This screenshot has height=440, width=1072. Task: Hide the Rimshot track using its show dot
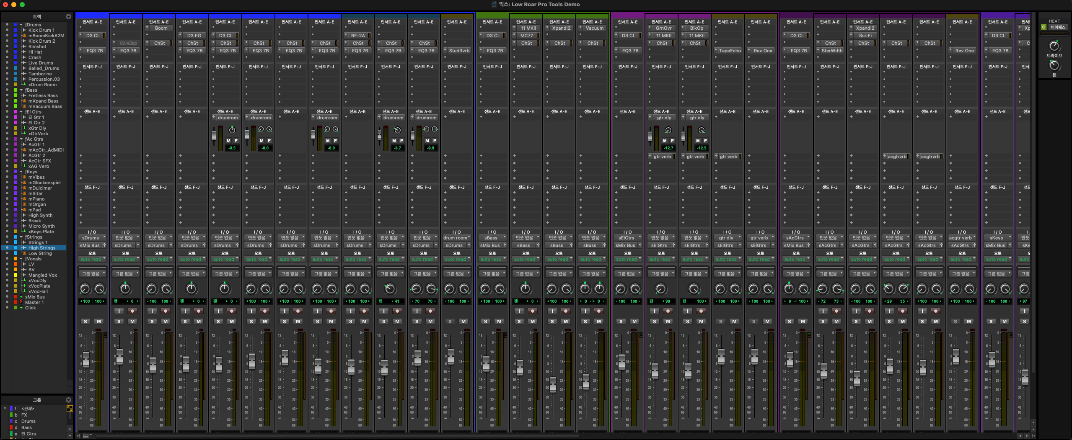[7, 46]
